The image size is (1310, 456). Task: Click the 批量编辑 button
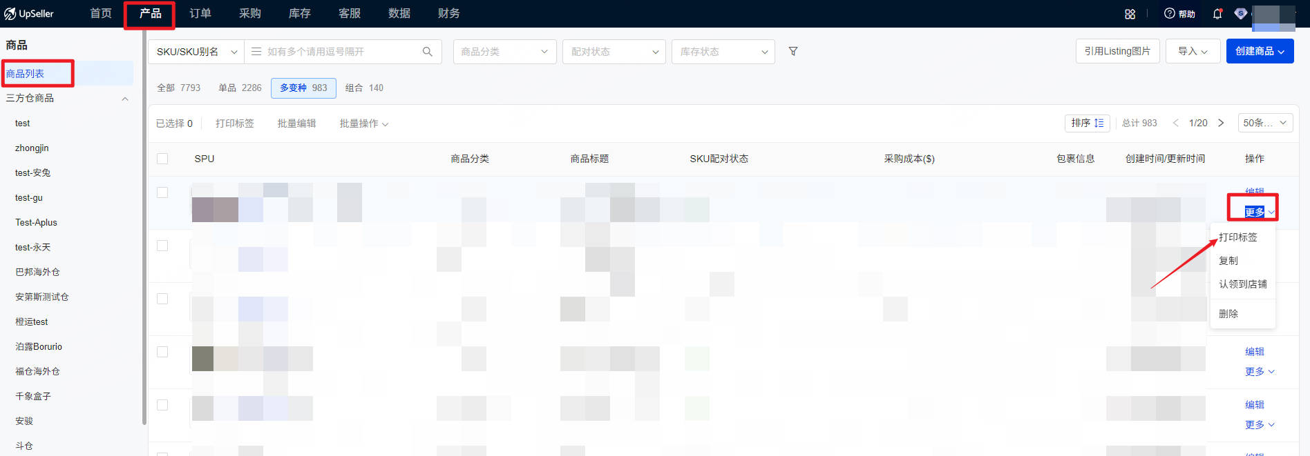pyautogui.click(x=296, y=123)
